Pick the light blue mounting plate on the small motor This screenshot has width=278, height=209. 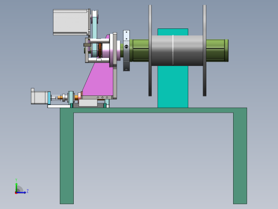[49, 98]
